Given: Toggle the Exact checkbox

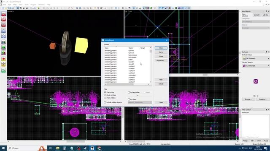Looking at the screenshot, I should 144,92.
